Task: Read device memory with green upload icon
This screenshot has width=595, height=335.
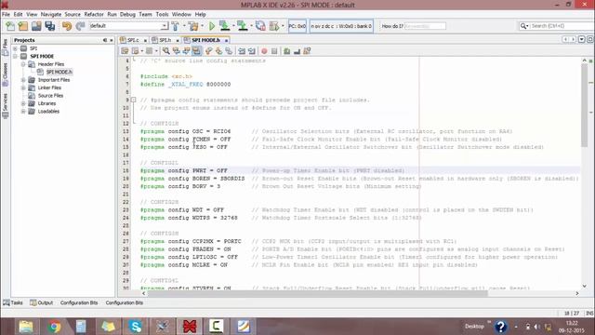Action: tap(242, 26)
